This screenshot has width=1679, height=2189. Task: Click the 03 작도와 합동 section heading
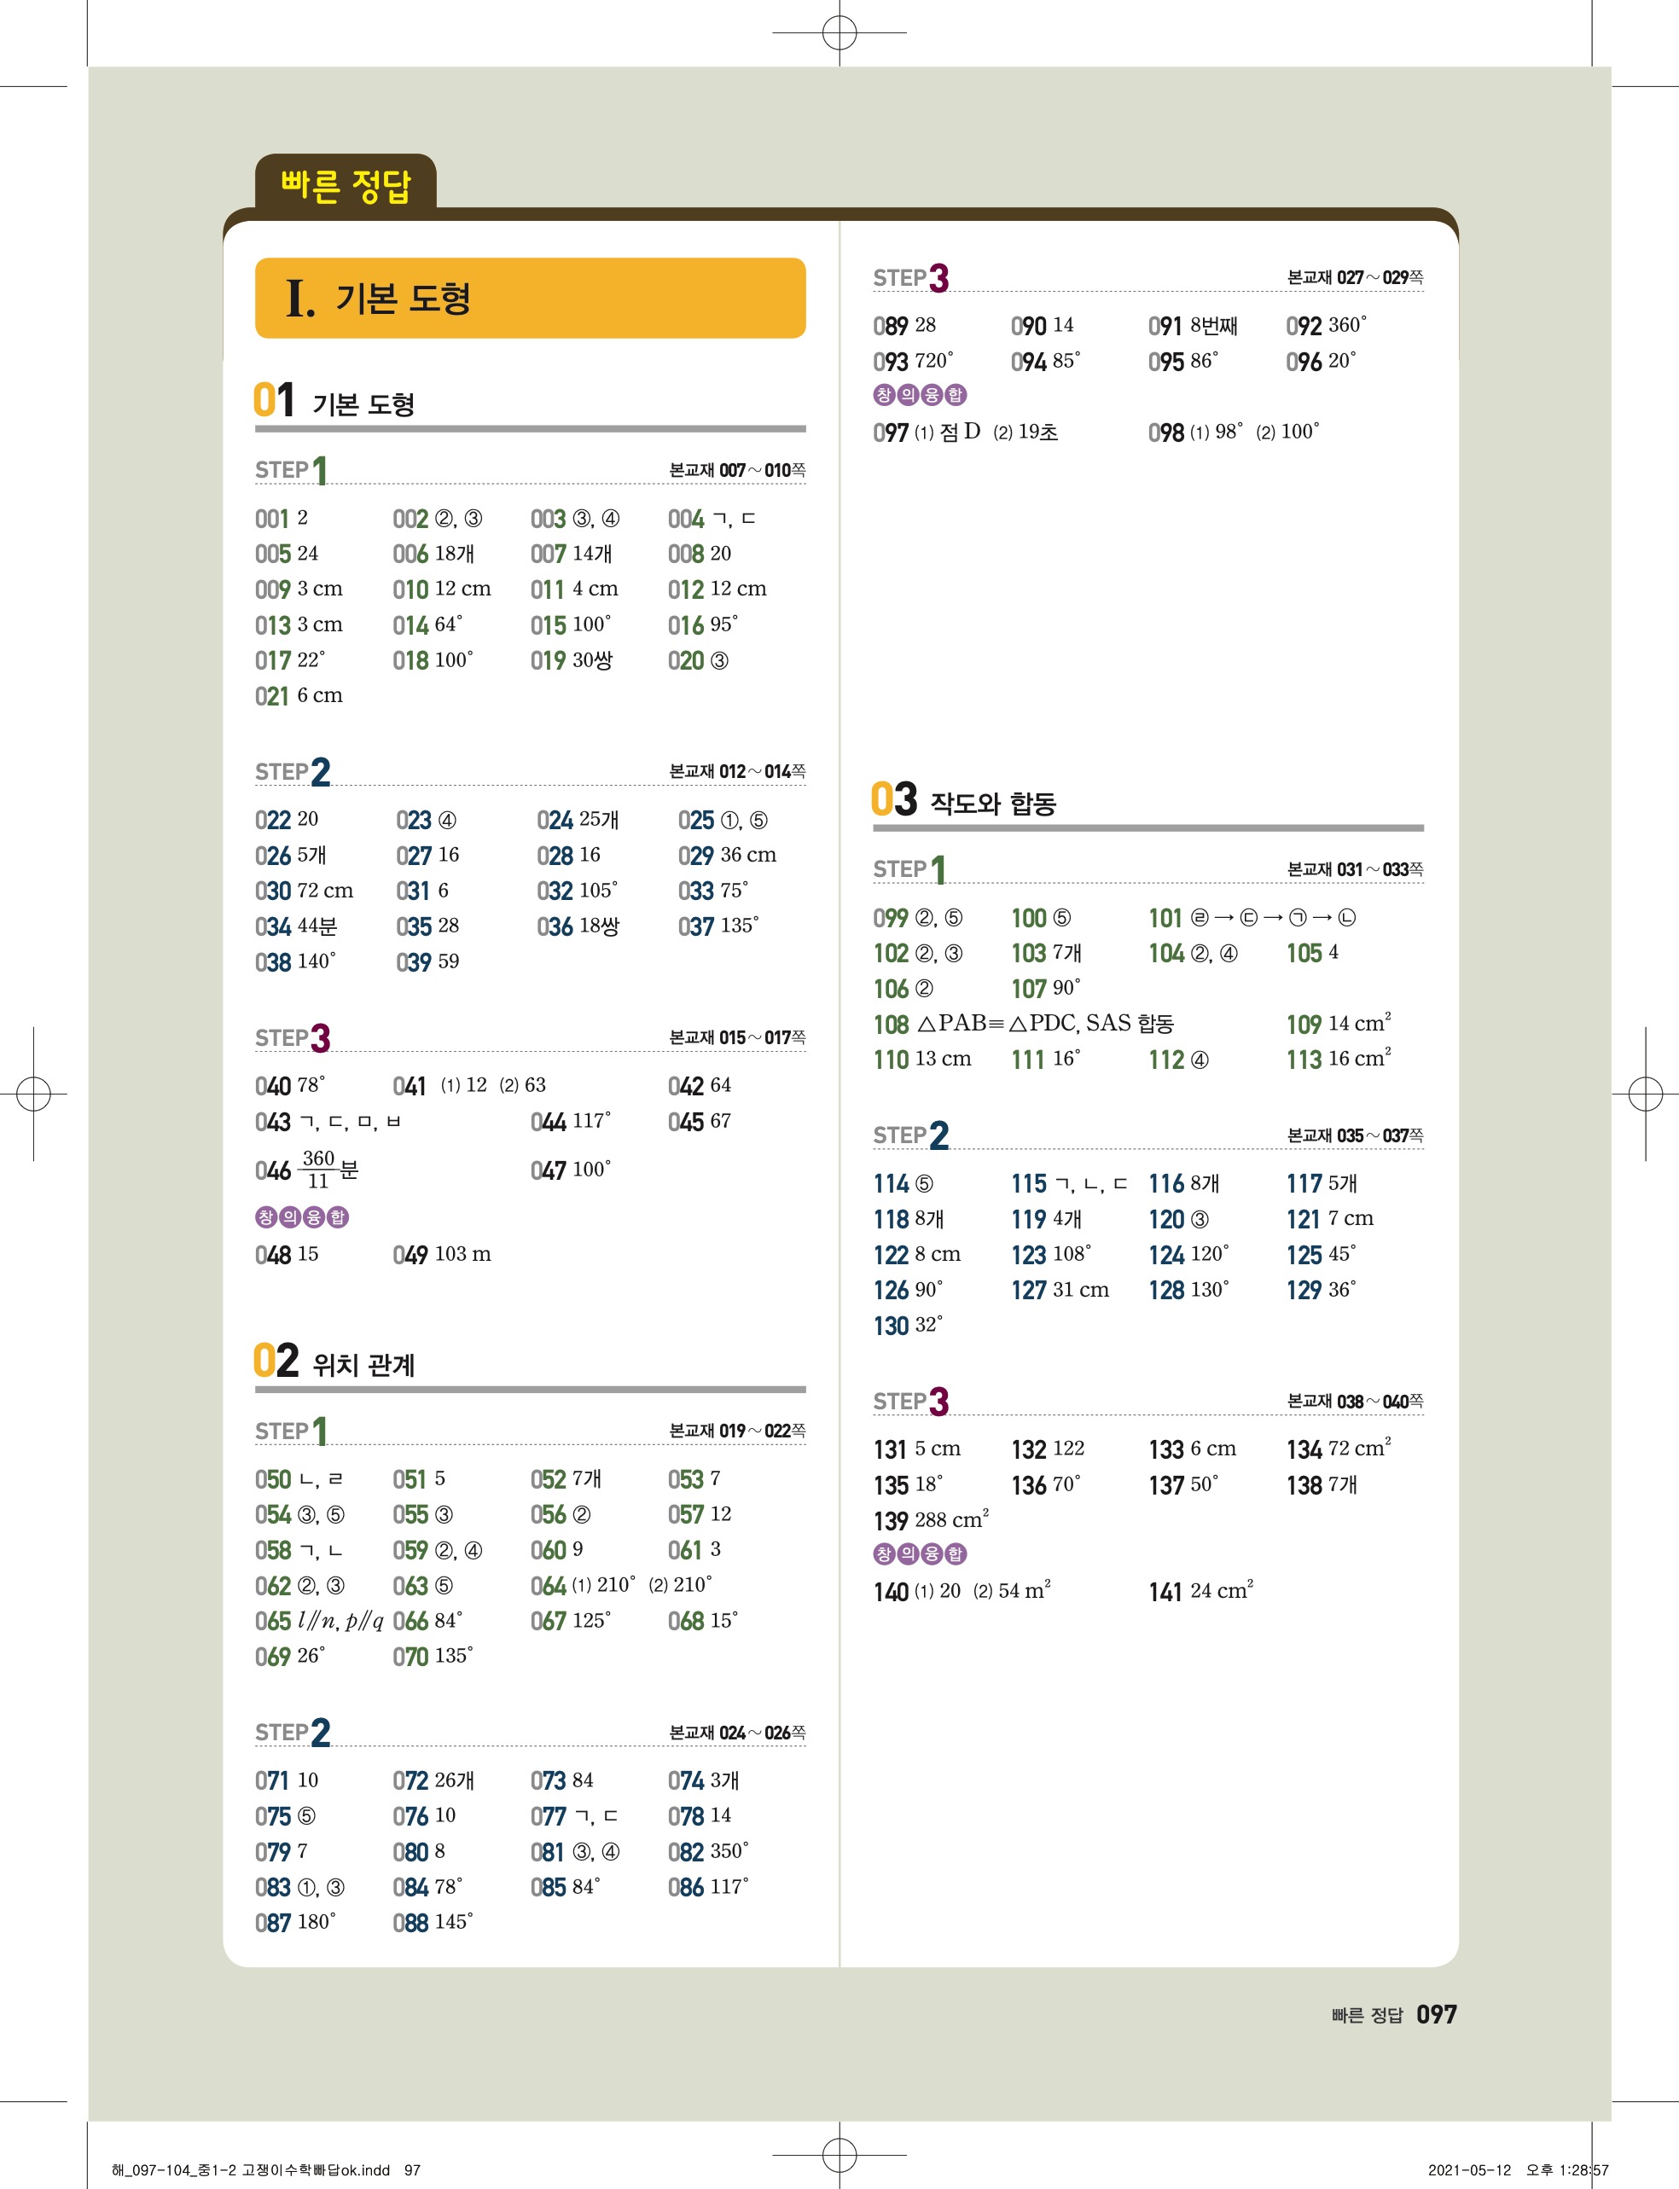point(963,801)
